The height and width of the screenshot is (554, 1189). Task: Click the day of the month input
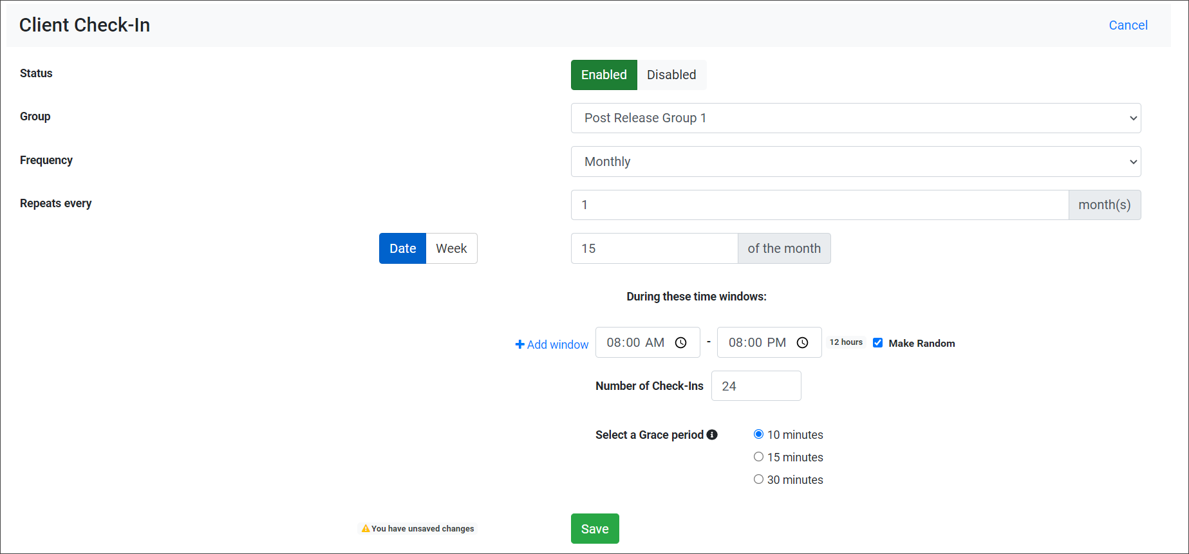point(653,249)
